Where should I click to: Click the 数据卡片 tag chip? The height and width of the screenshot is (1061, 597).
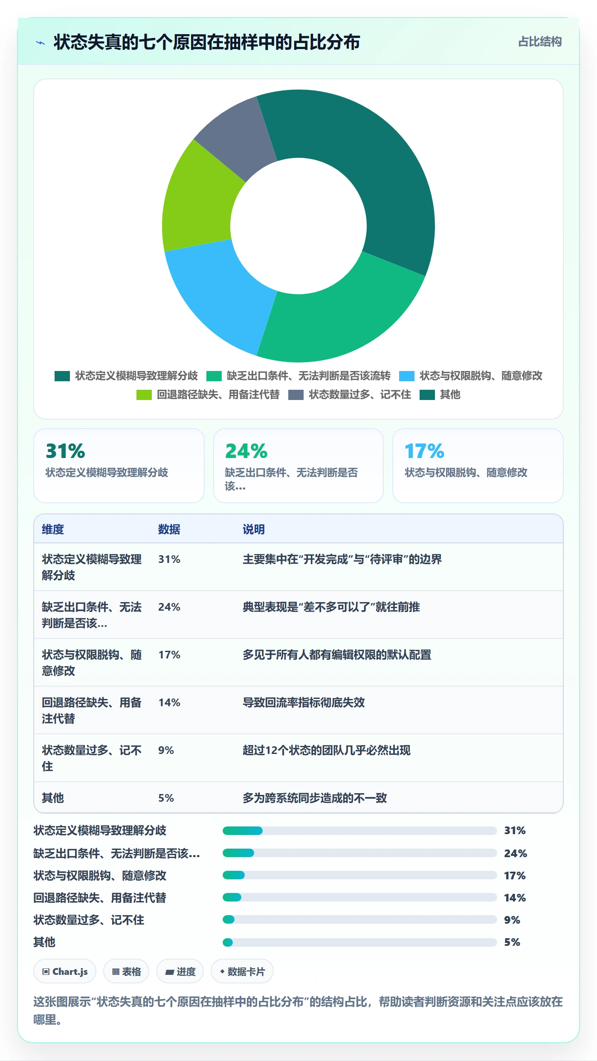pos(242,971)
